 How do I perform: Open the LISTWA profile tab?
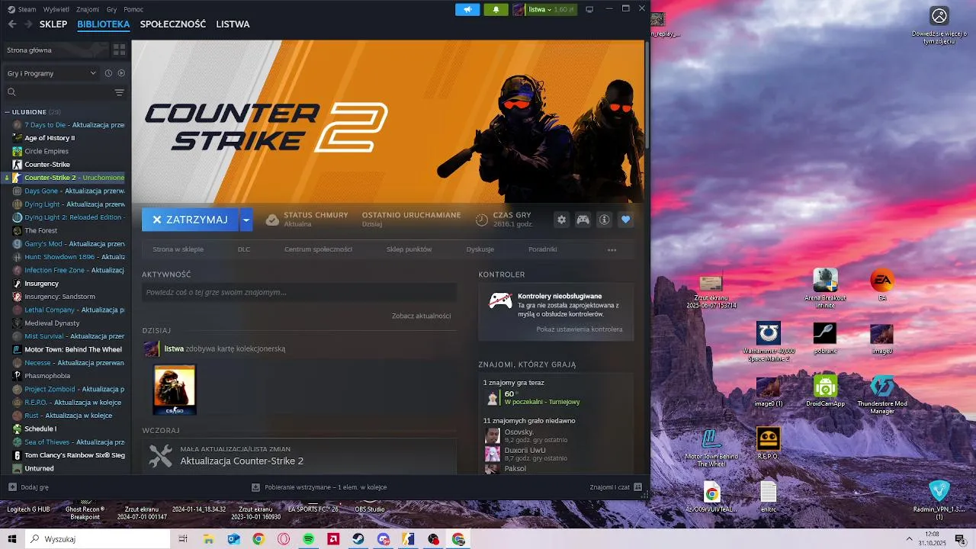click(233, 24)
